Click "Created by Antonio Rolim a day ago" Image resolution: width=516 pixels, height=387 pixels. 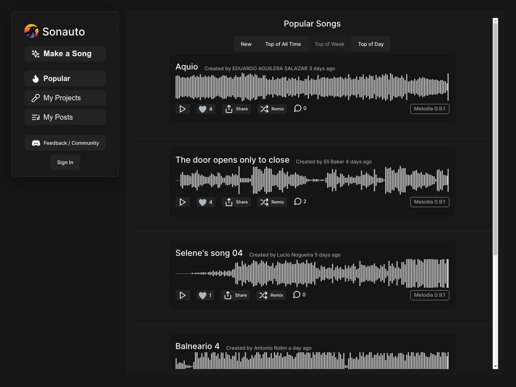pos(269,348)
